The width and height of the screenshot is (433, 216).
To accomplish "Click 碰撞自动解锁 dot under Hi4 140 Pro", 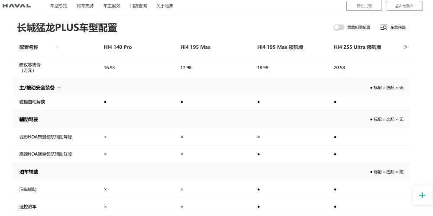I will pos(105,102).
